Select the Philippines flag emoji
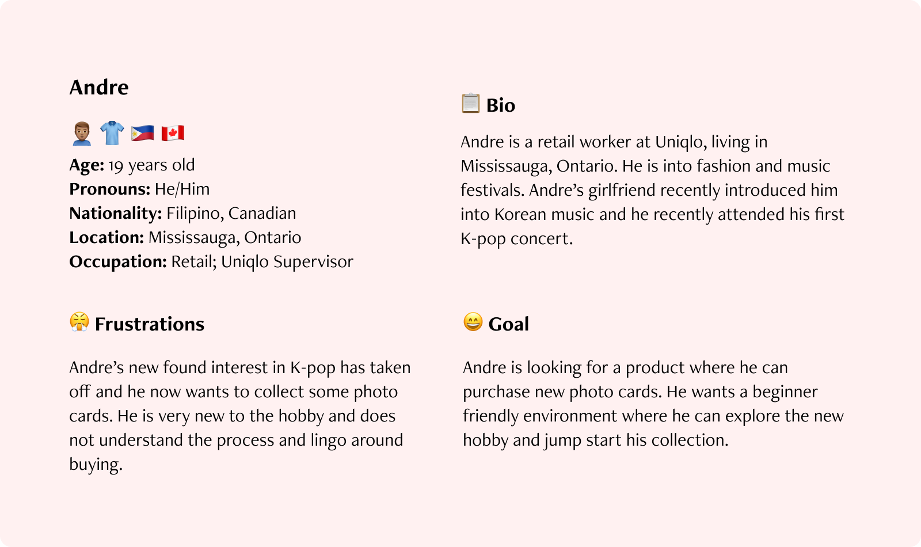The width and height of the screenshot is (921, 547). 142,133
